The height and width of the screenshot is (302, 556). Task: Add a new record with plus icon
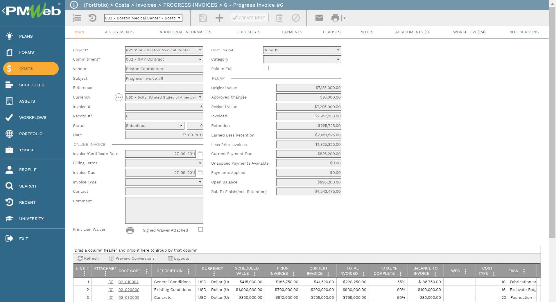219,18
